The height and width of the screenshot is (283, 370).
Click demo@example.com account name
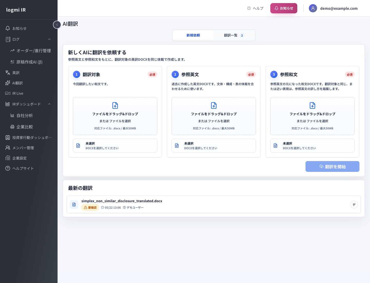(x=339, y=8)
